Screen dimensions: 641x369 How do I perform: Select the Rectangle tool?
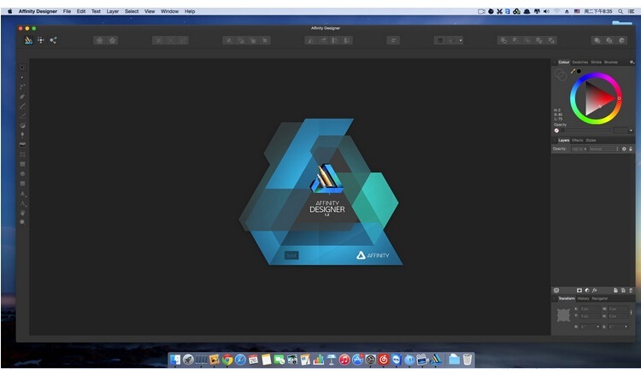click(22, 164)
